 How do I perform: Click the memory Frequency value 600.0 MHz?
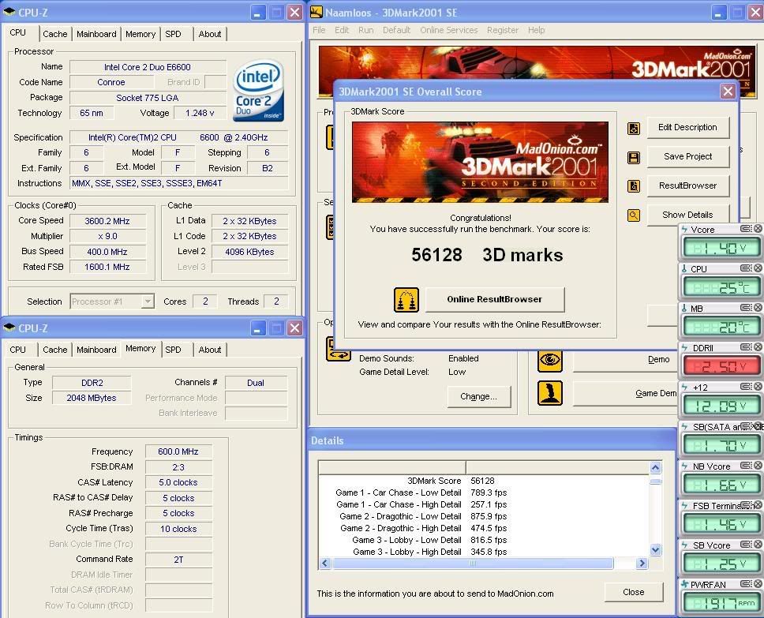pos(178,451)
